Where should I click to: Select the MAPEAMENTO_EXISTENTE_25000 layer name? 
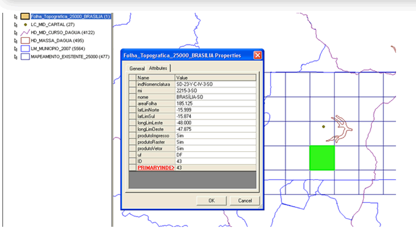coord(70,57)
